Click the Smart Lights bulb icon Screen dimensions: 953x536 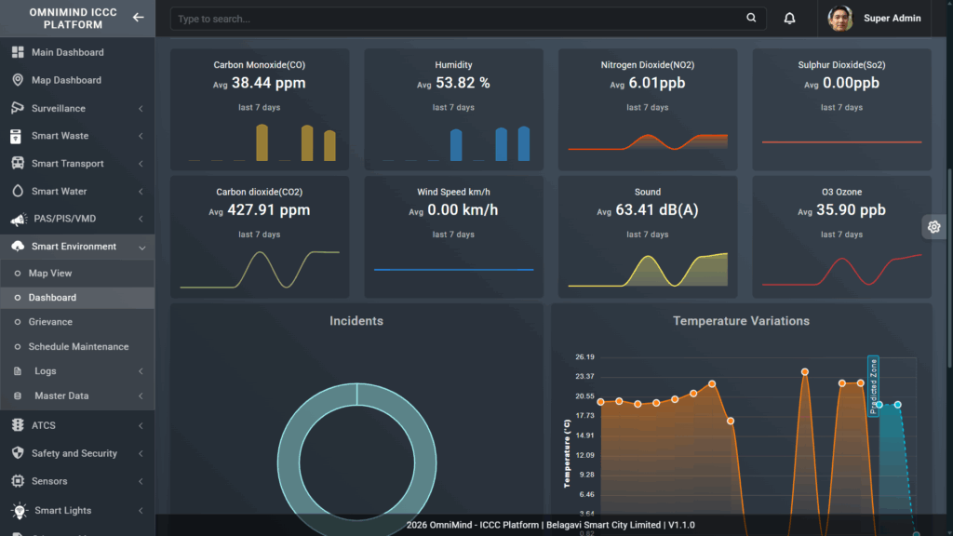19,511
